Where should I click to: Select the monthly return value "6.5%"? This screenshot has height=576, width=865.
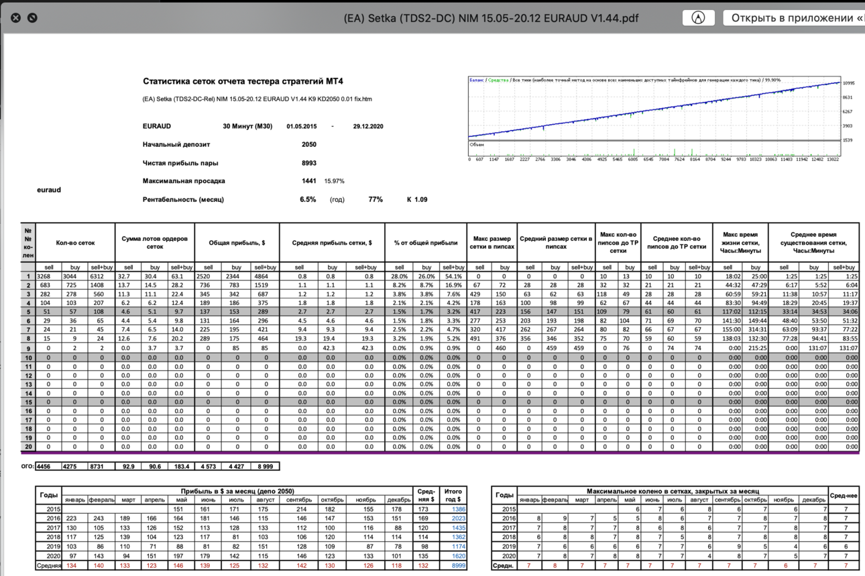coord(308,199)
